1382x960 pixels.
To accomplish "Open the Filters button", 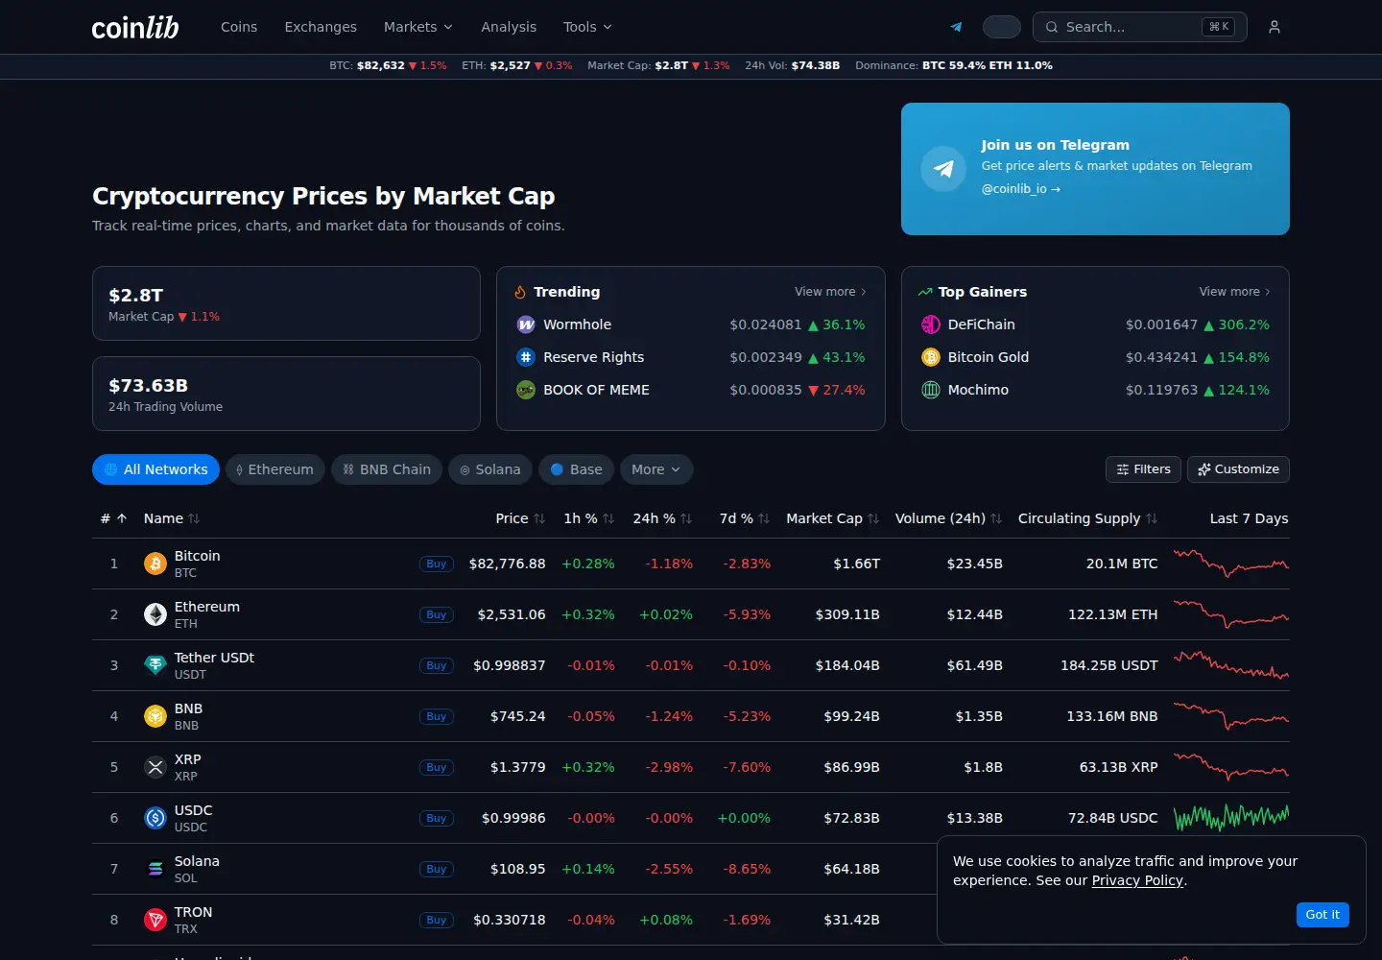I will click(1144, 469).
